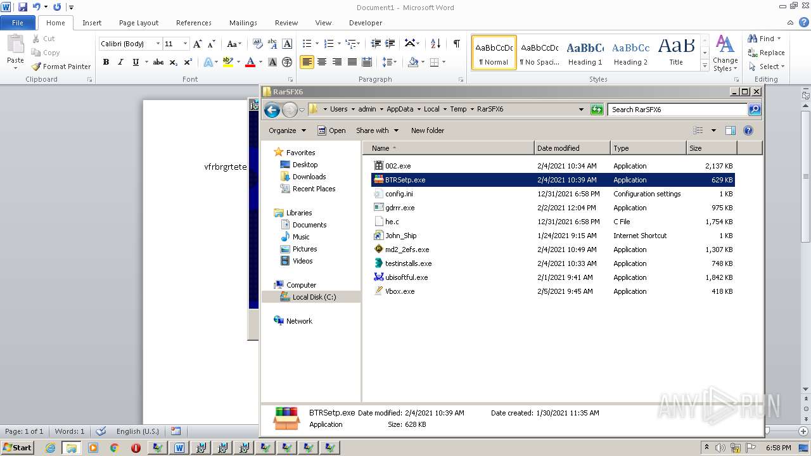Decrease paragraph indent

tap(376, 44)
